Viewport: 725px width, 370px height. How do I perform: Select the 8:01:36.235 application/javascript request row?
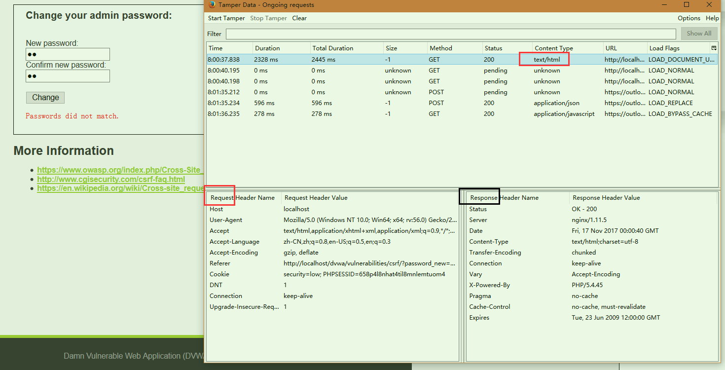(x=395, y=114)
